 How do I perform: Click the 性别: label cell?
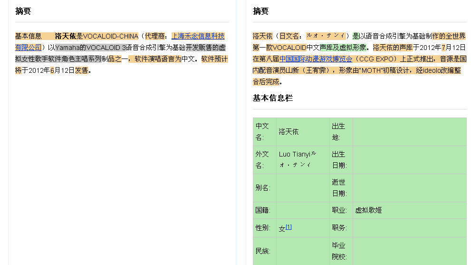265,228
